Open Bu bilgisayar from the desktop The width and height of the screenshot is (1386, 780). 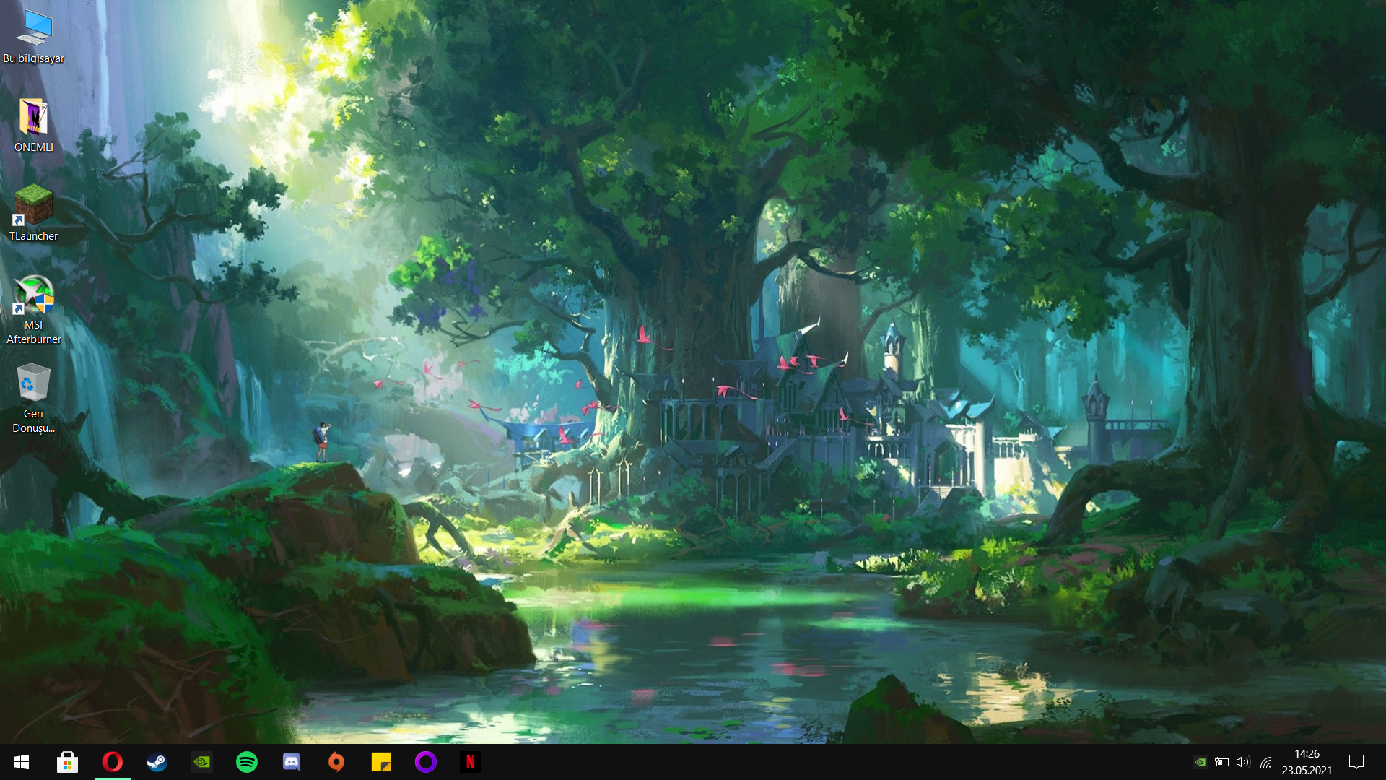click(x=33, y=30)
